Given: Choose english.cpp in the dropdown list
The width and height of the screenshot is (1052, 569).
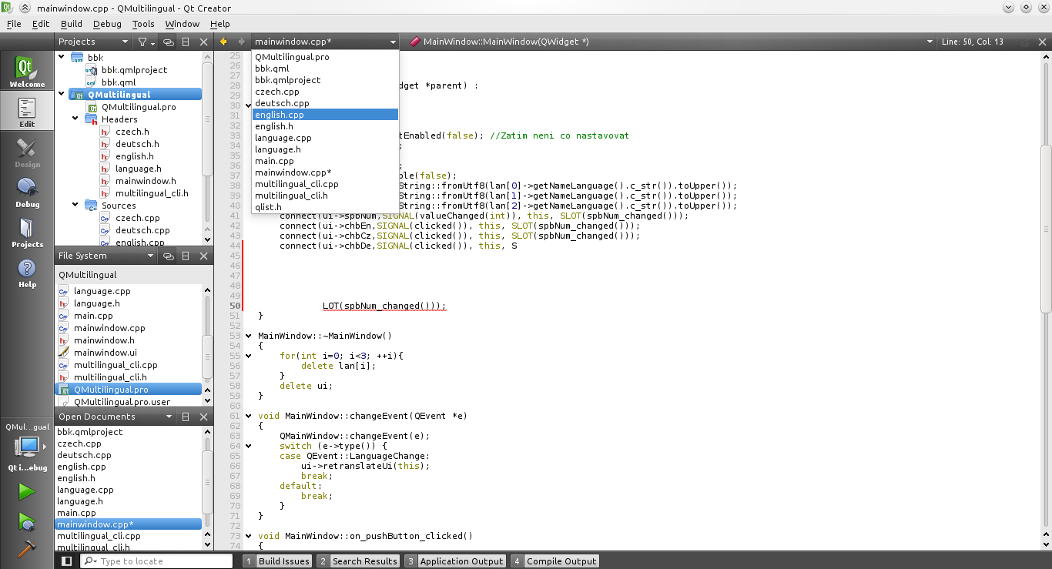Looking at the screenshot, I should coord(325,115).
